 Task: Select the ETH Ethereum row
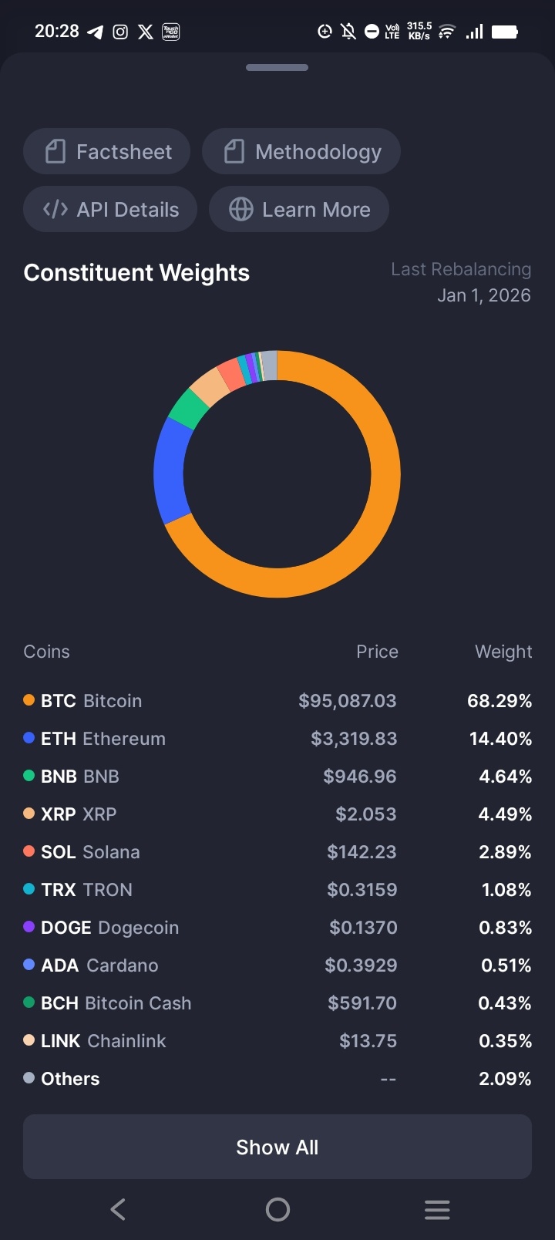pos(277,739)
